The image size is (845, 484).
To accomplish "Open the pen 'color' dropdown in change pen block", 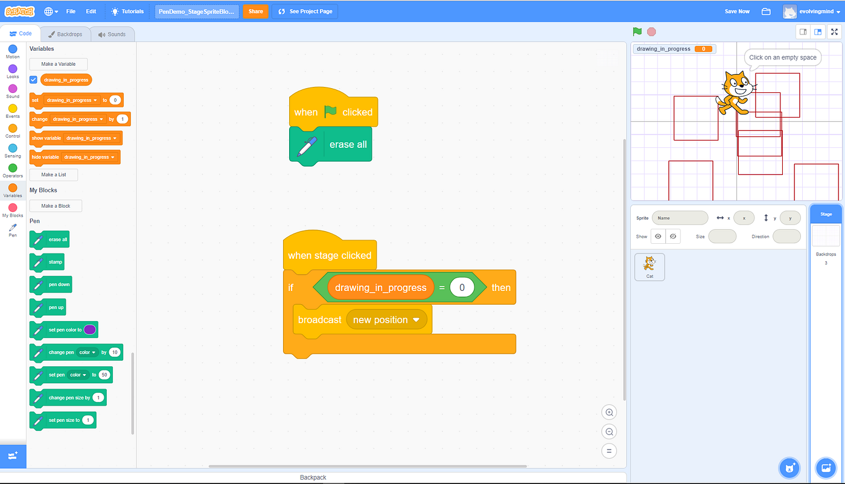I will (x=86, y=352).
